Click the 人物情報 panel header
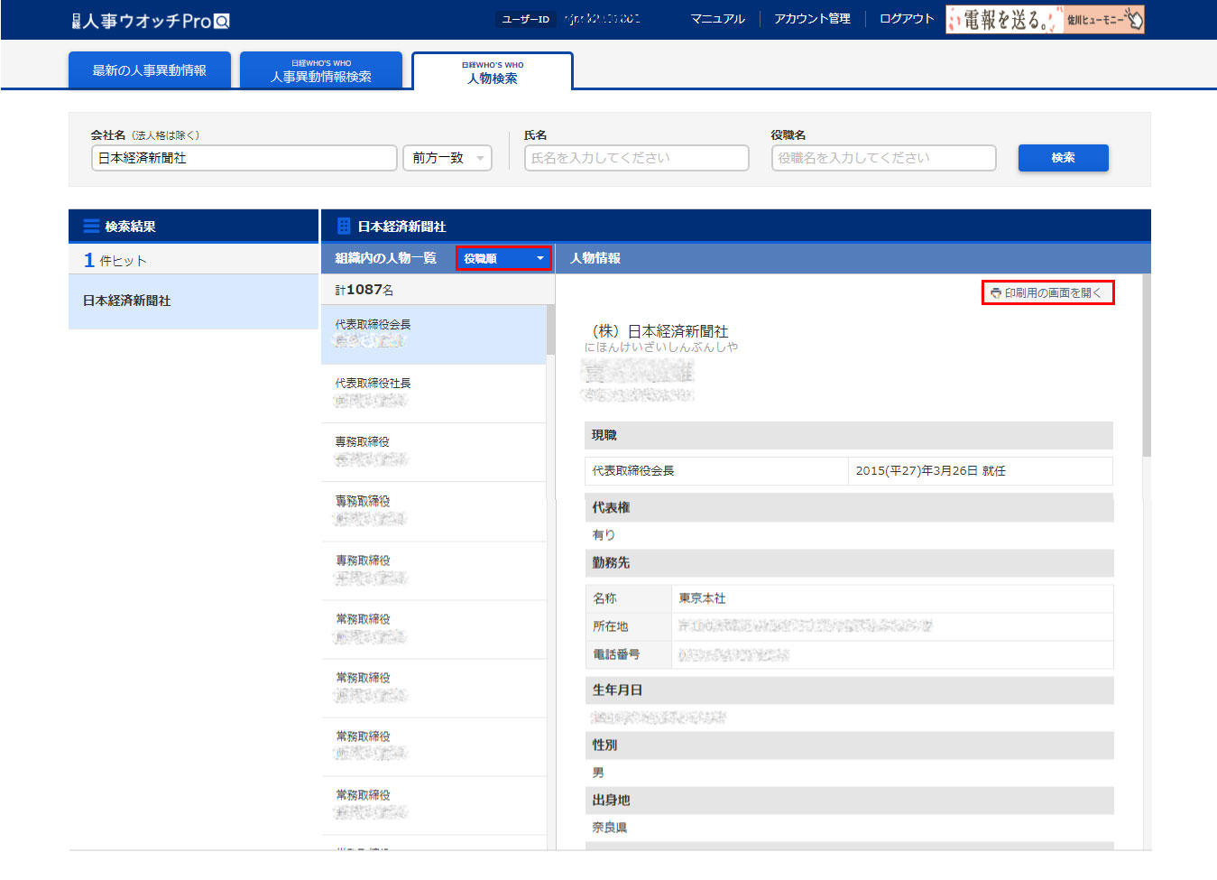 [x=853, y=258]
